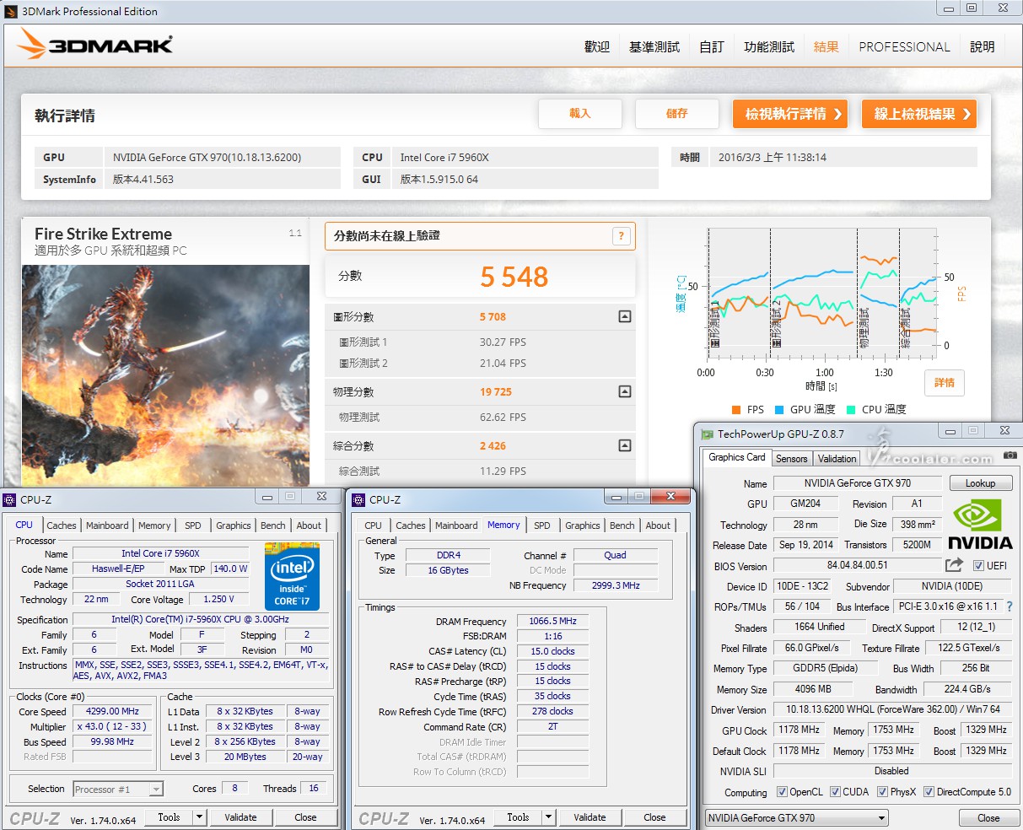Click the overall score 5 548
This screenshot has width=1023, height=830.
[514, 277]
